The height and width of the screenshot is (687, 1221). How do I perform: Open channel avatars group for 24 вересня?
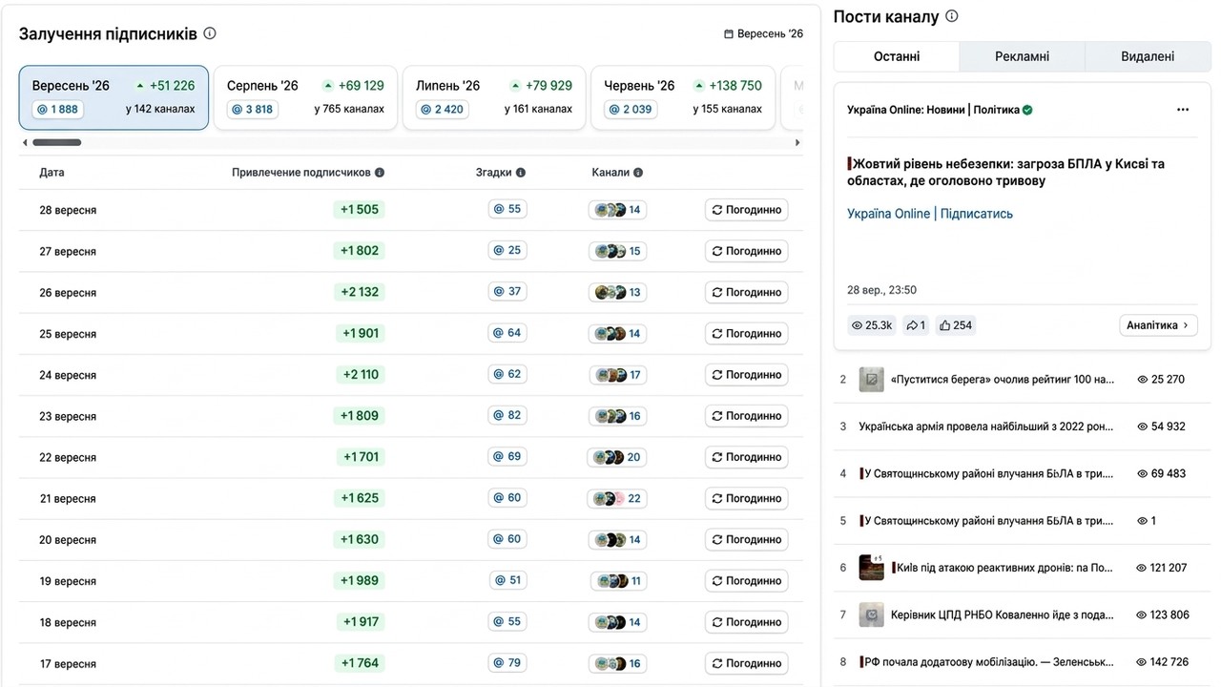point(617,374)
